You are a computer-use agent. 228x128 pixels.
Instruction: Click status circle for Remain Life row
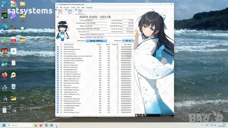coord(58,85)
